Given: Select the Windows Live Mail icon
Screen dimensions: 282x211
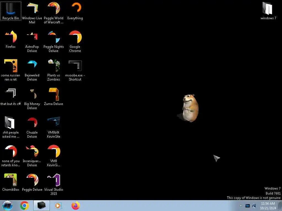Looking at the screenshot, I should [x=32, y=13].
